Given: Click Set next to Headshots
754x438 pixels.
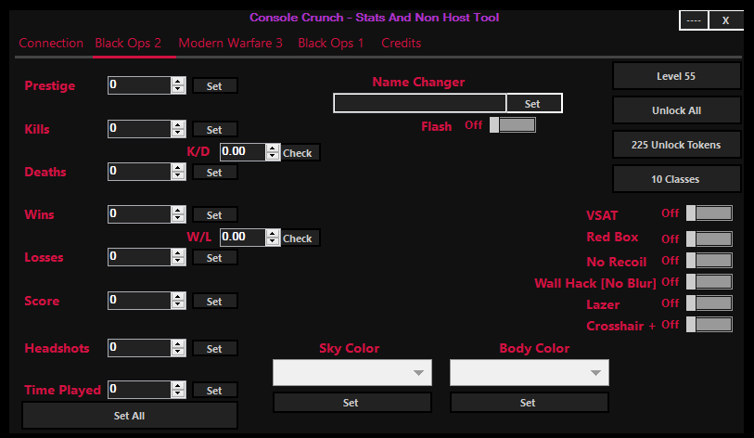Looking at the screenshot, I should [214, 349].
